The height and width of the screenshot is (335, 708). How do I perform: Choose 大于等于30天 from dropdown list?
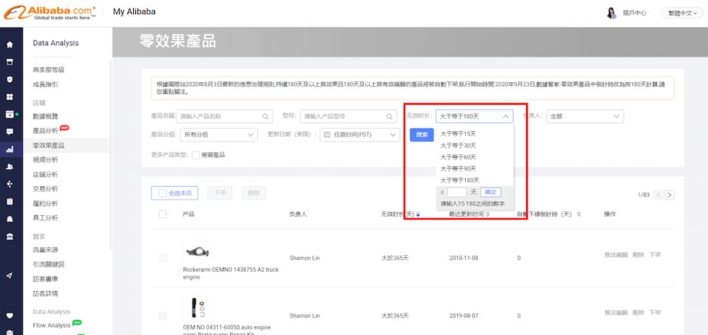[x=458, y=145]
